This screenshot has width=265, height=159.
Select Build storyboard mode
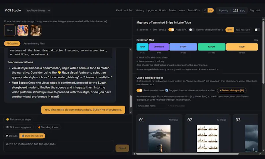(32, 136)
